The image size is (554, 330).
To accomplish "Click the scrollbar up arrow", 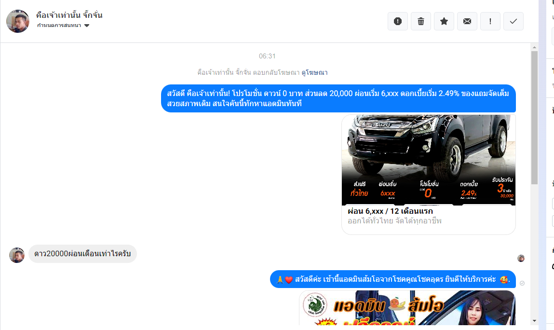I will click(x=534, y=47).
